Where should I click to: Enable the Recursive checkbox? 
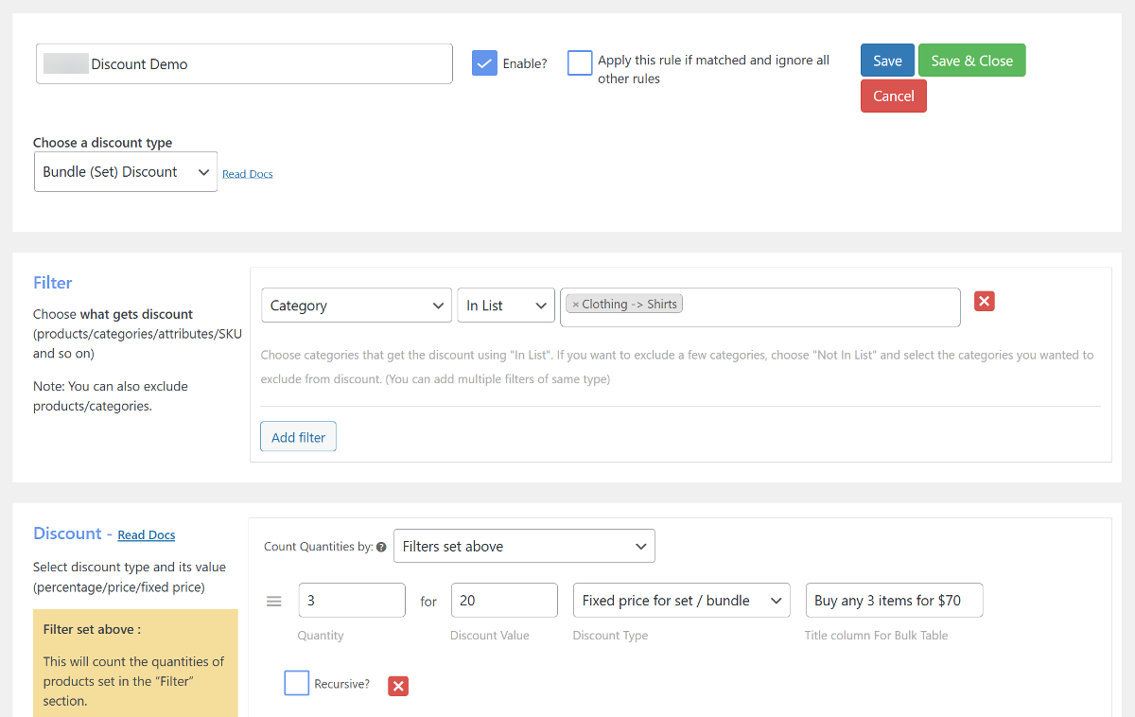[297, 683]
